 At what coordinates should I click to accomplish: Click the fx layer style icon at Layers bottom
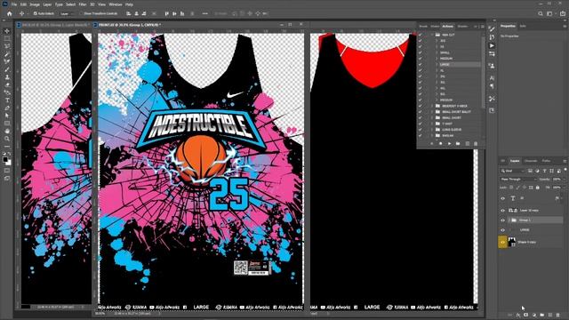[518, 315]
